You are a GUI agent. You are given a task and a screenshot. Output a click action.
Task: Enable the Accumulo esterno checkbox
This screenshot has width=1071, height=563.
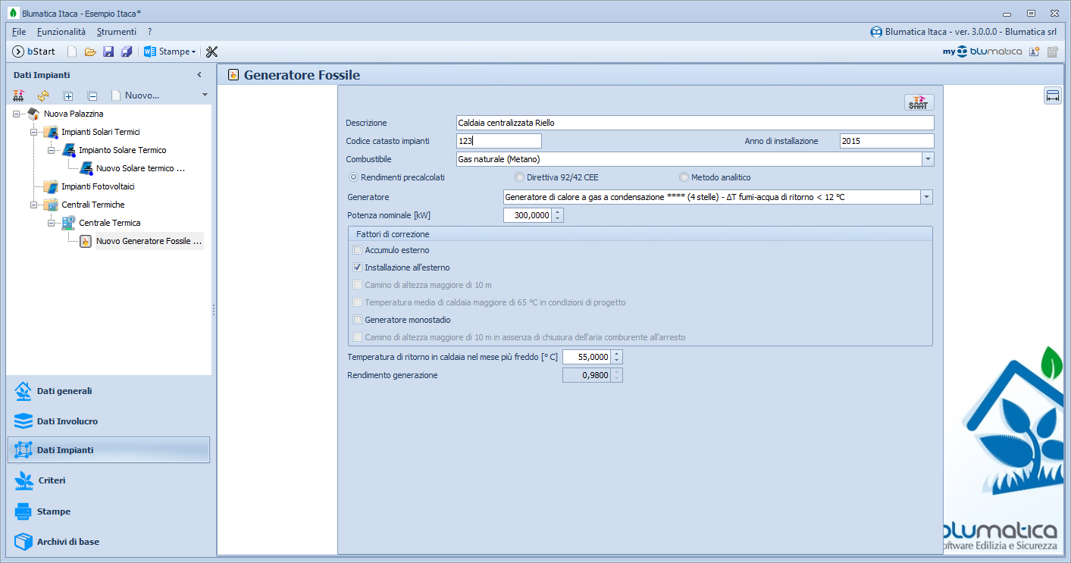pyautogui.click(x=358, y=250)
